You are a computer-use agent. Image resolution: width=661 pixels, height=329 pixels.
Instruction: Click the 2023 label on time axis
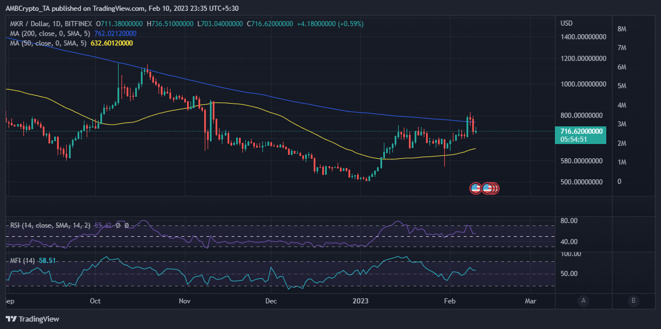360,301
